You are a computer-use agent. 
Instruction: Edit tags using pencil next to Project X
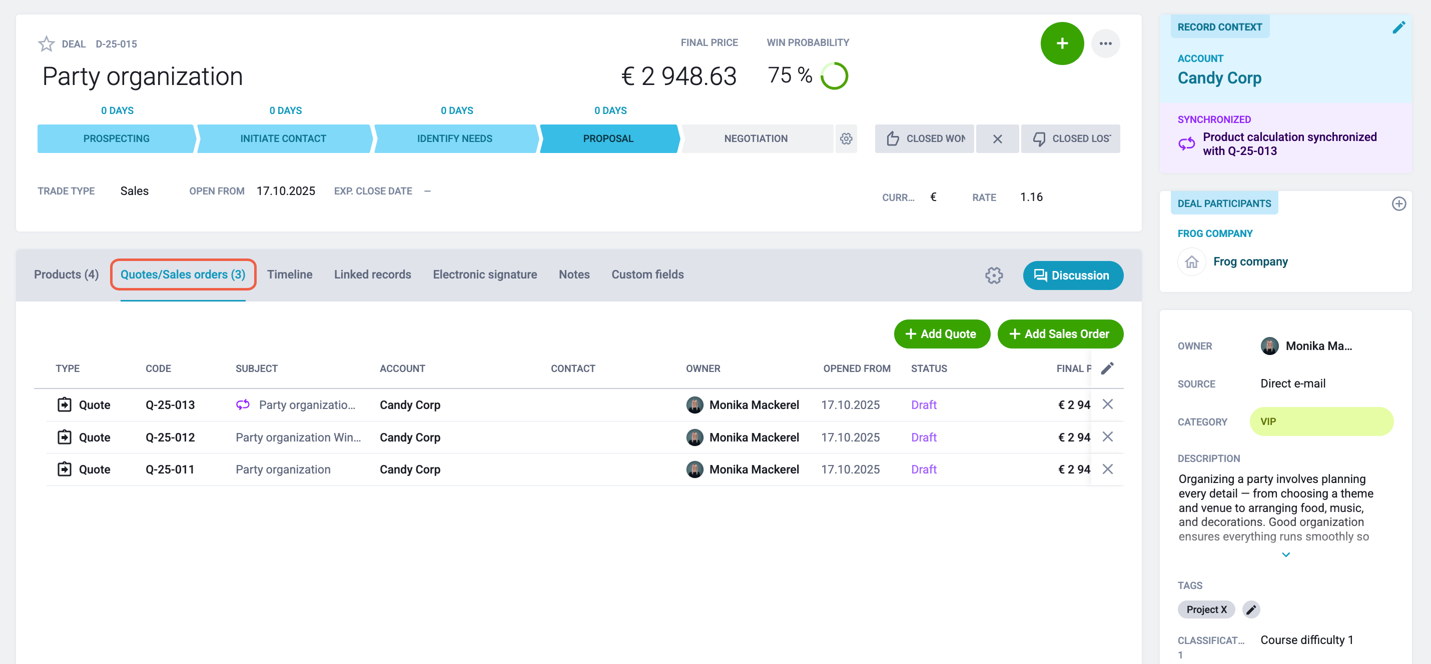coord(1250,609)
